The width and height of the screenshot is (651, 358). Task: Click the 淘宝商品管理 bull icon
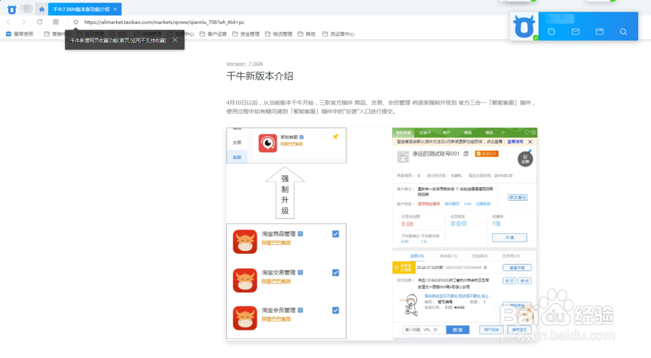[x=245, y=242]
